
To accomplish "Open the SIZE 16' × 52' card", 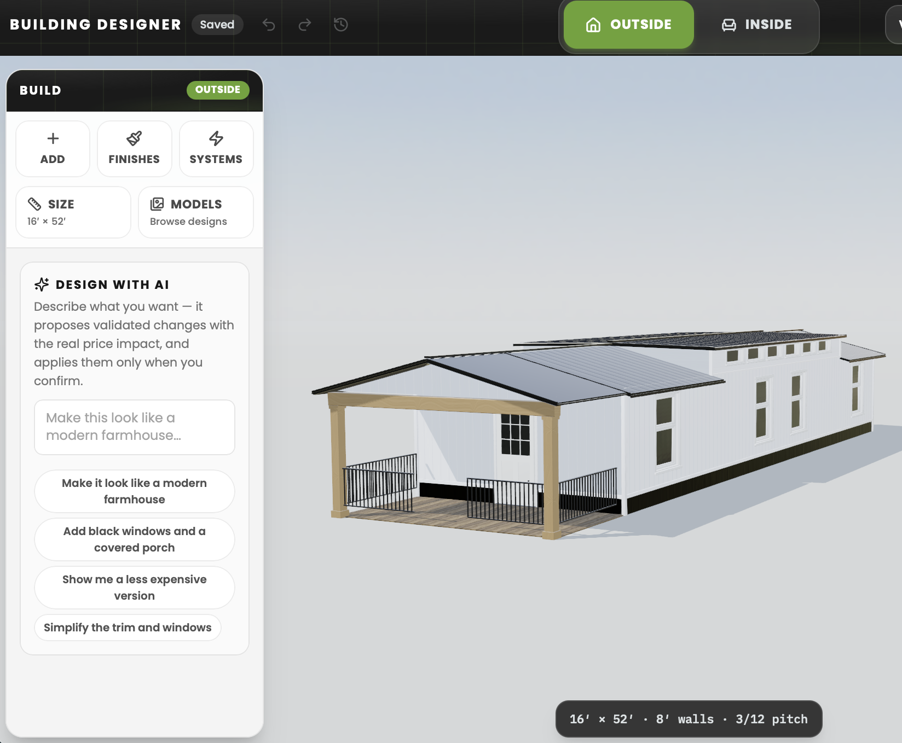I will (73, 212).
